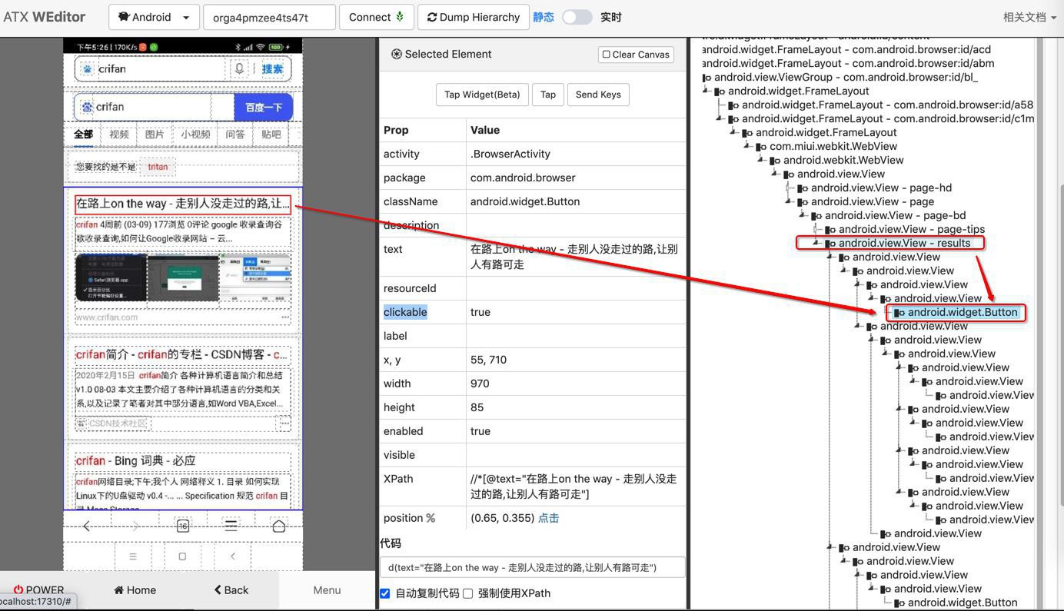
Task: Click Dump Hierarchy button
Action: point(474,17)
